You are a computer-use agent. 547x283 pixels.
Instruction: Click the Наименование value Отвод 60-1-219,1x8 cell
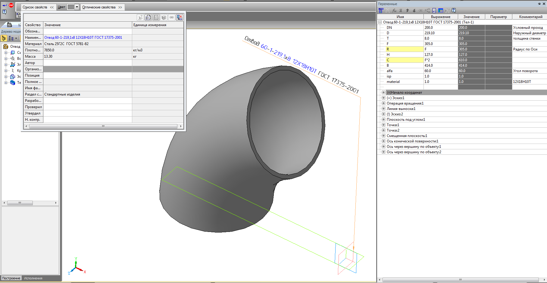click(88, 38)
